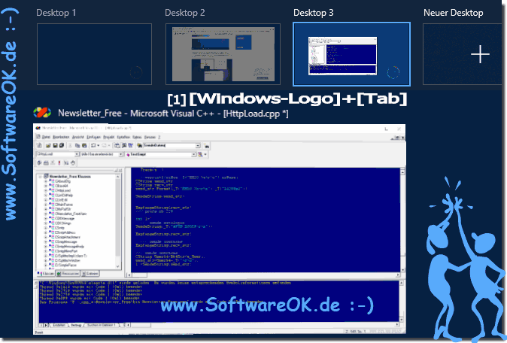Select the CSmtpAddress class in the tree
This screenshot has width=507, height=343.
pos(65,232)
